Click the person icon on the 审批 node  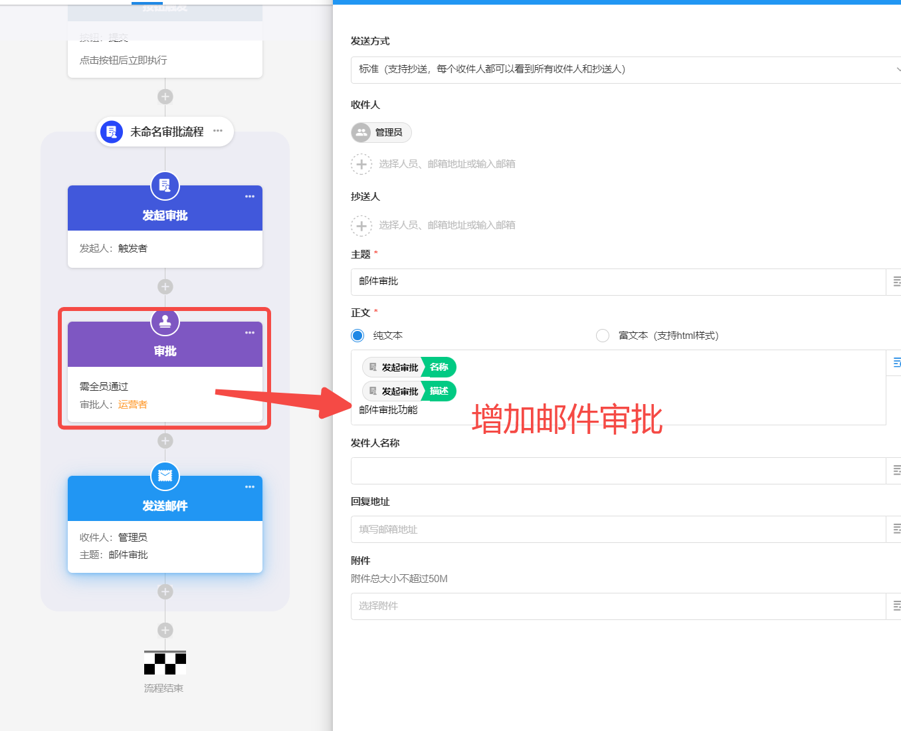tap(165, 322)
